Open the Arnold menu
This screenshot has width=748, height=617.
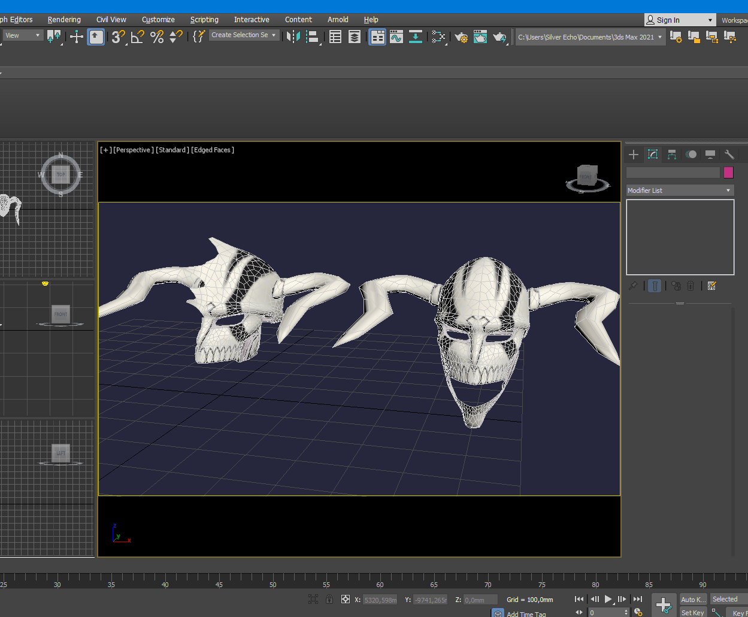click(x=338, y=20)
